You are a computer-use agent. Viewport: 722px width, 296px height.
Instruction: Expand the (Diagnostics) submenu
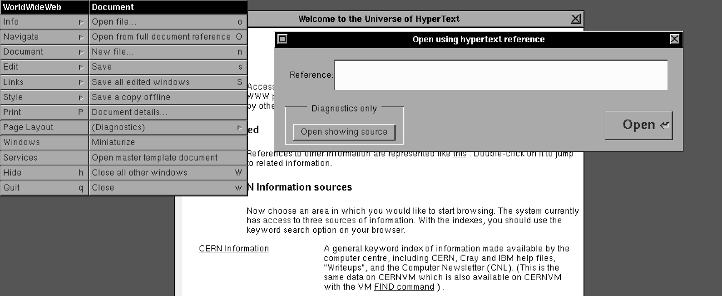click(168, 127)
